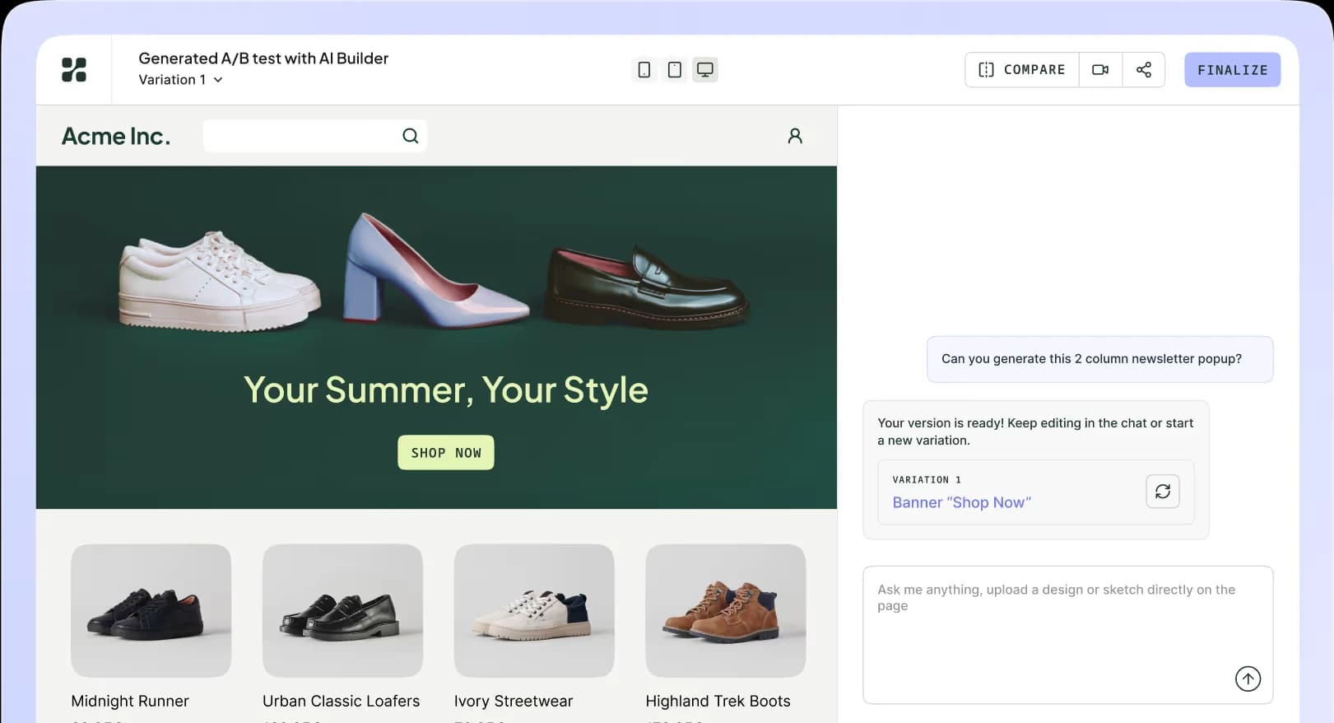The height and width of the screenshot is (723, 1334).
Task: Switch to mobile device preview
Action: coord(644,70)
